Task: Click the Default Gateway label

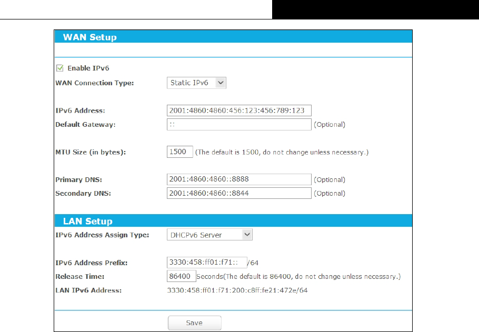Action: click(85, 125)
